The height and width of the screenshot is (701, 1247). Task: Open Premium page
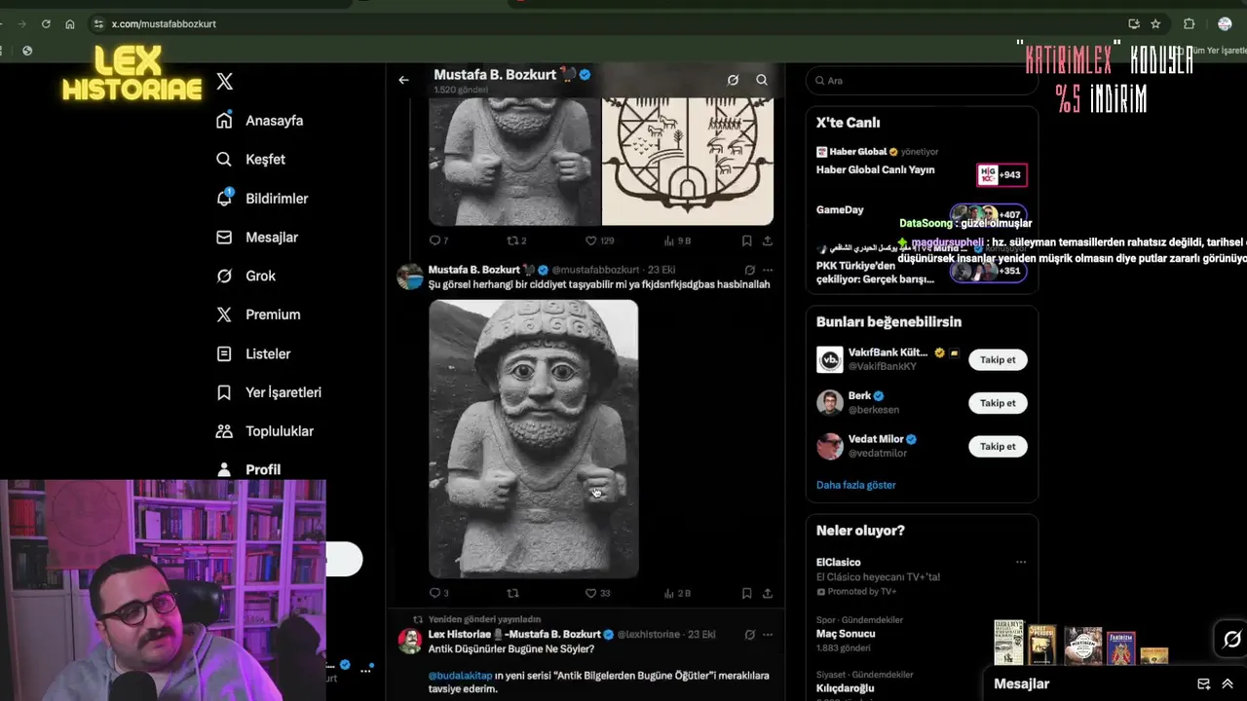[x=258, y=314]
